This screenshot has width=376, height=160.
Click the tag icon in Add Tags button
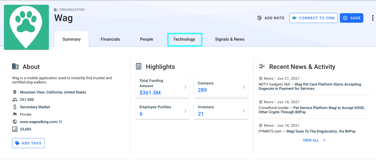click(x=17, y=143)
